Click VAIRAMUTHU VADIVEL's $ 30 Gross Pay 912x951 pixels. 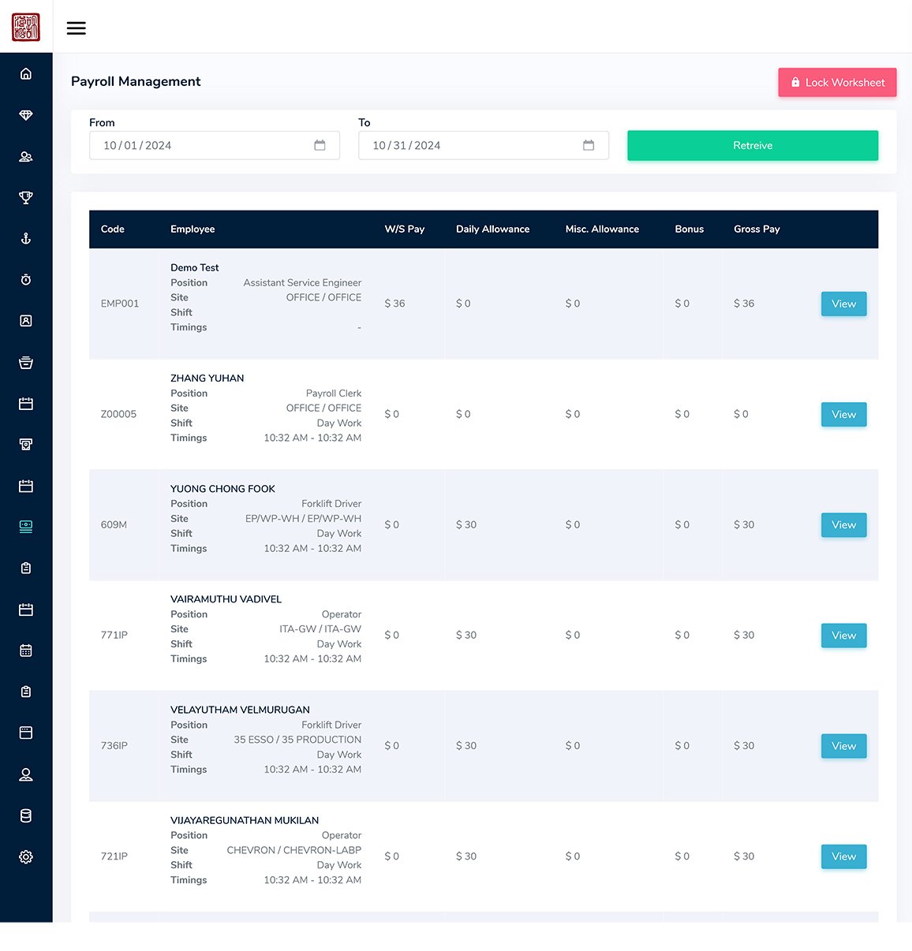744,635
